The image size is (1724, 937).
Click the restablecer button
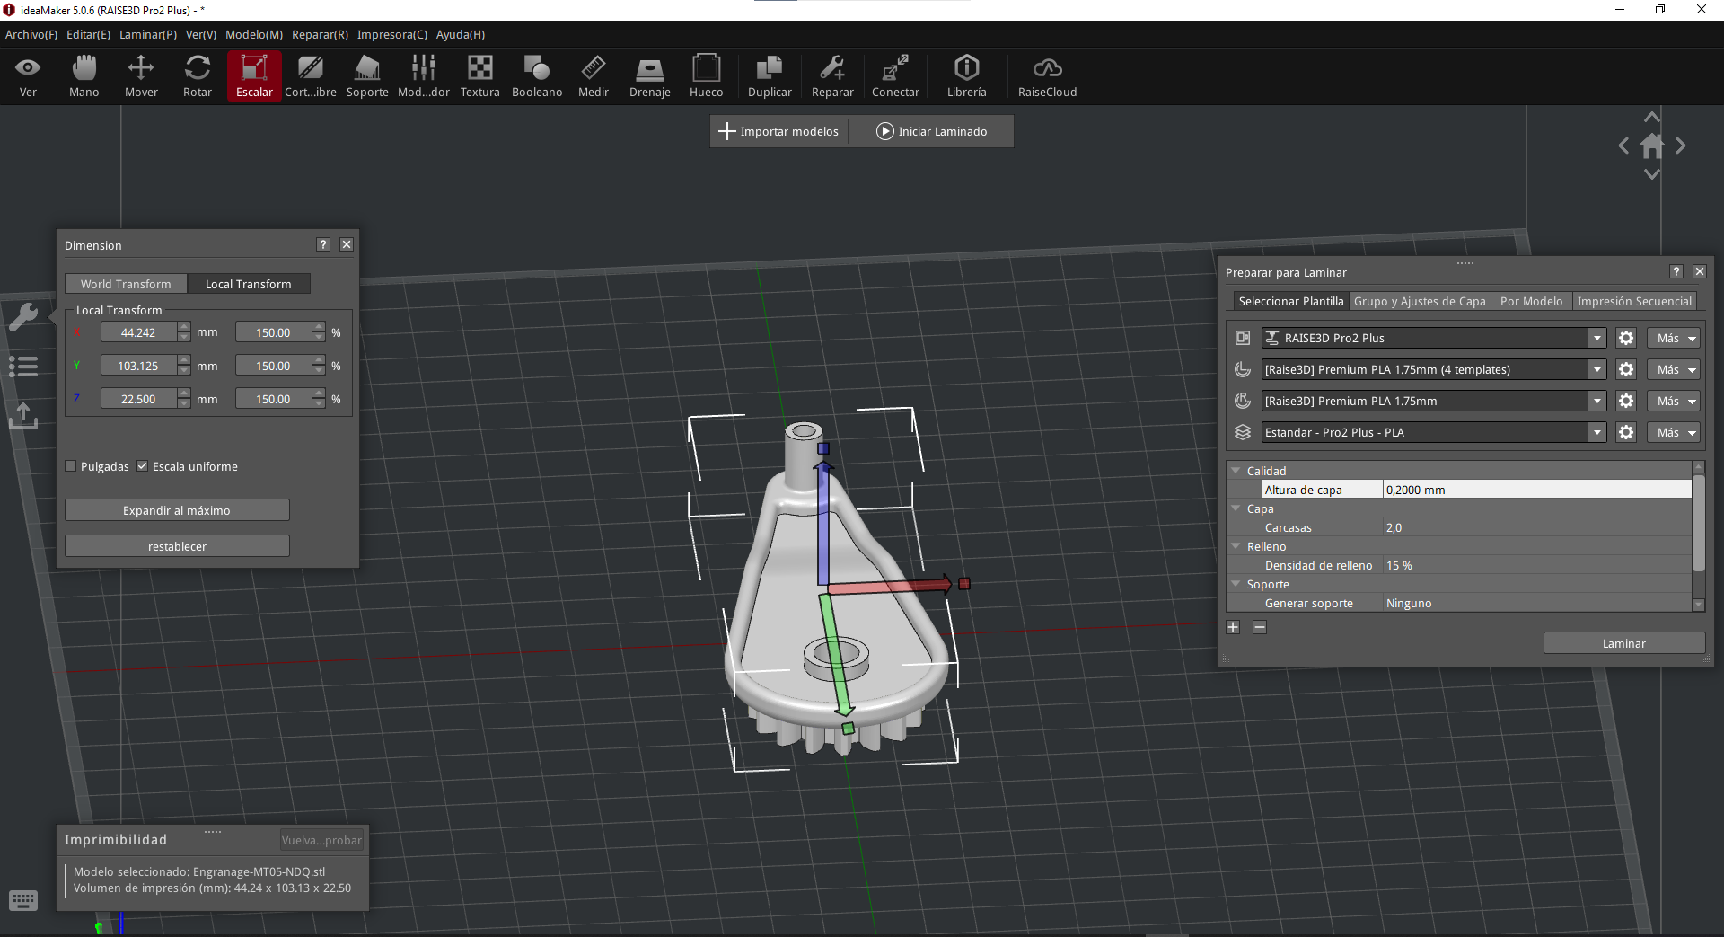[177, 546]
